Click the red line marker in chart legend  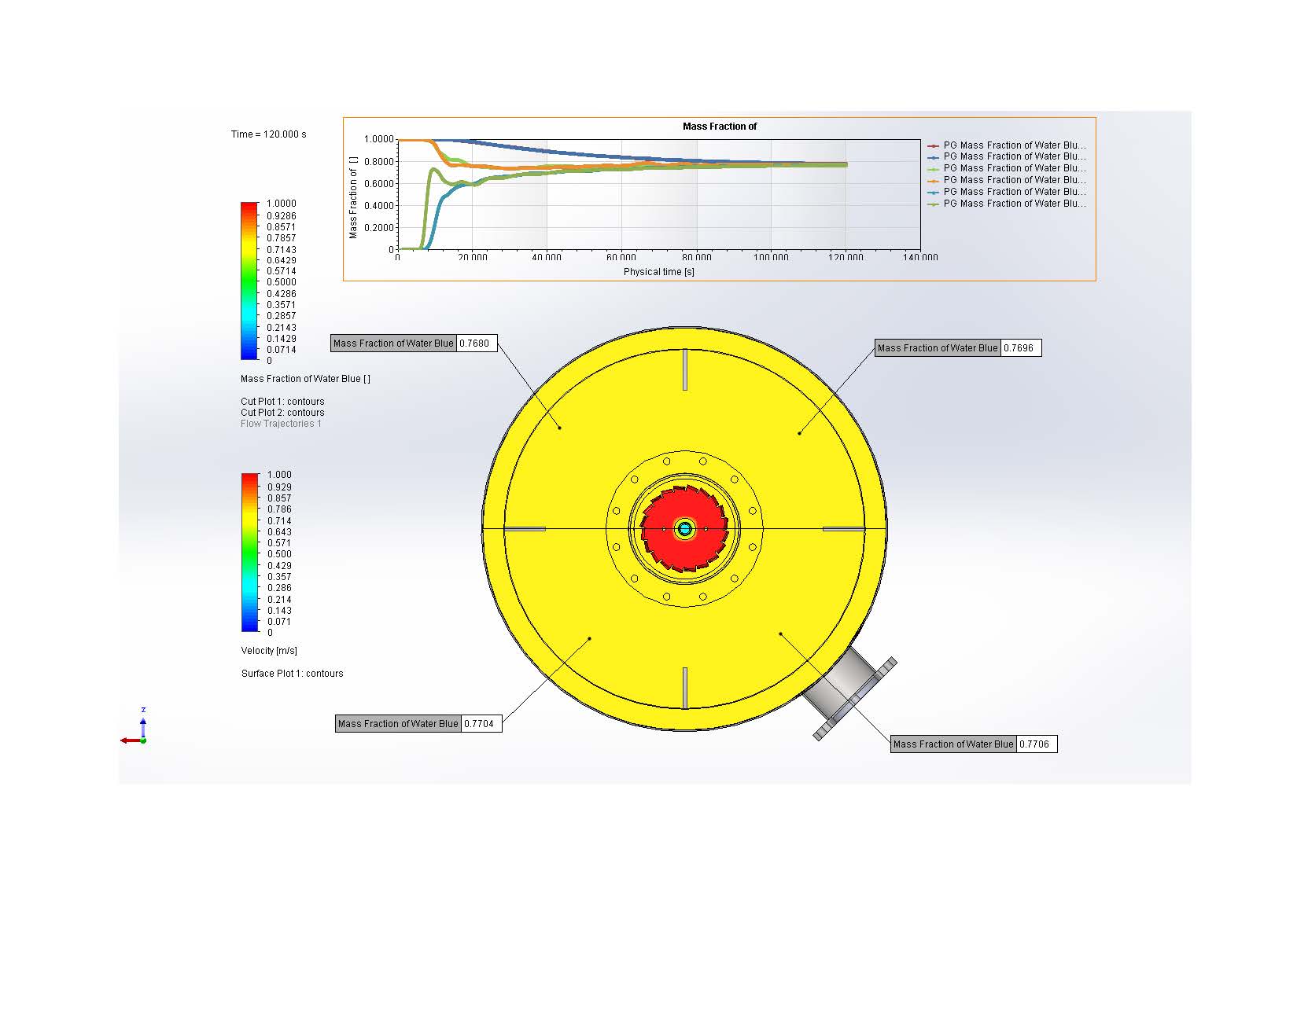[933, 145]
